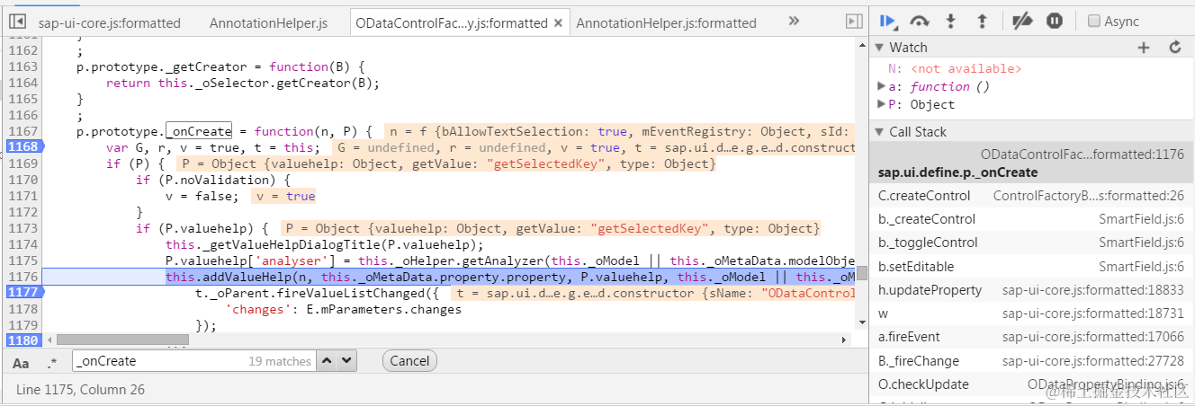
Task: Remove breakpoint on line 1168
Action: coord(23,147)
